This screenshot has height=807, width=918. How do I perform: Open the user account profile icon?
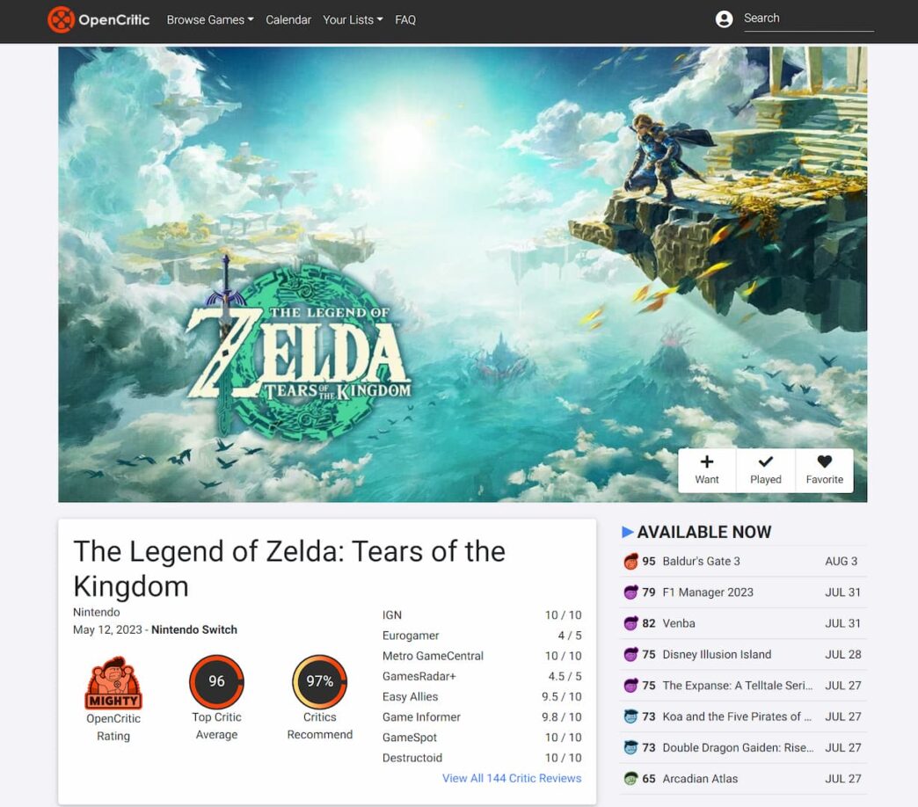pos(725,19)
